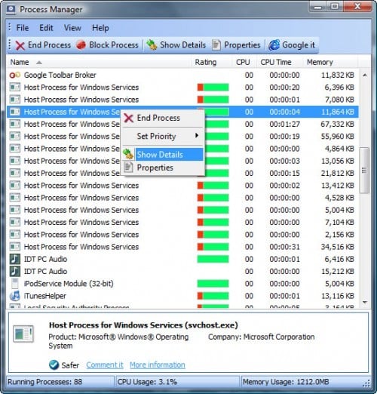
Task: Click the icon of the 7,080 KB Host Process row
Action: [x=15, y=100]
